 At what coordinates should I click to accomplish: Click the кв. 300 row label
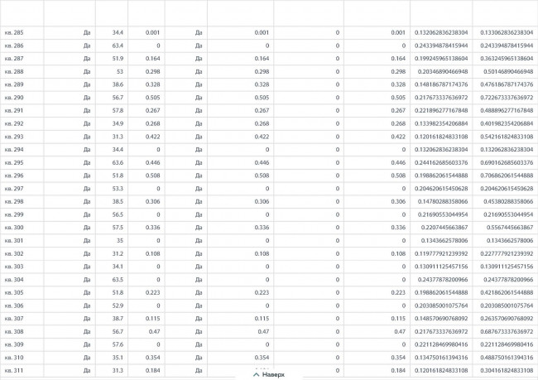[14, 228]
